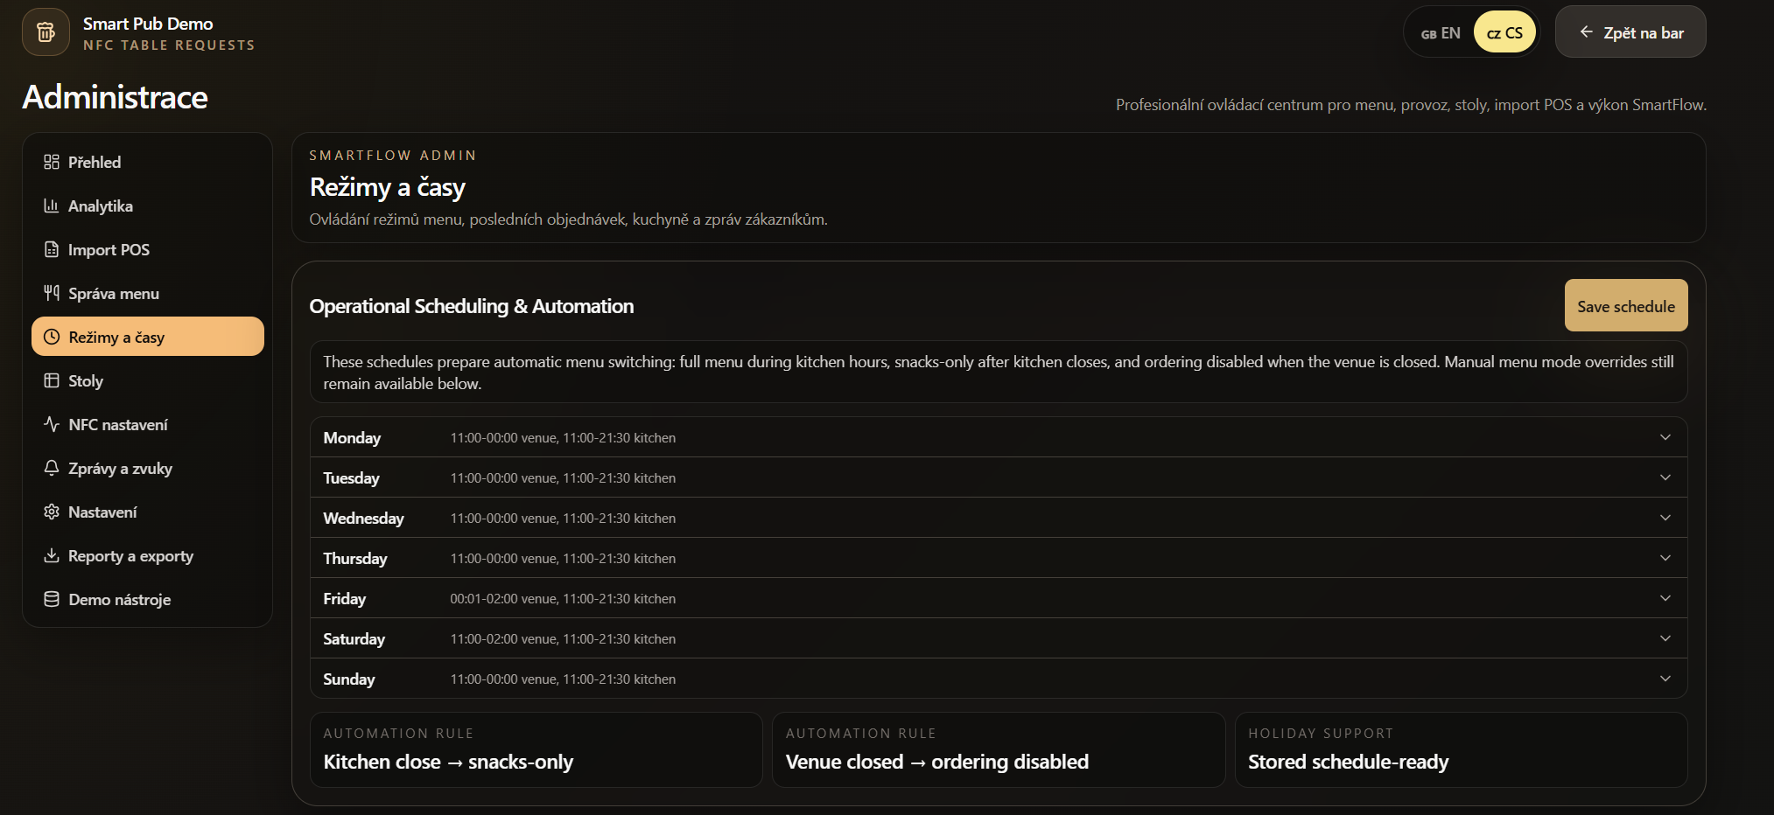Expand the Thursday schedule chevron
This screenshot has height=815, width=1774.
coord(1665,558)
